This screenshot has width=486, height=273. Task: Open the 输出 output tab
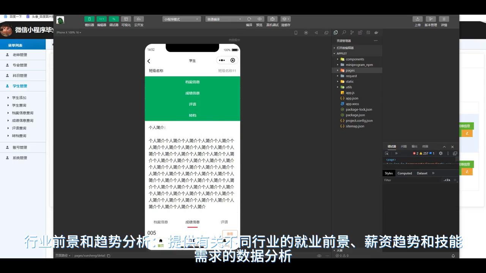click(x=415, y=146)
